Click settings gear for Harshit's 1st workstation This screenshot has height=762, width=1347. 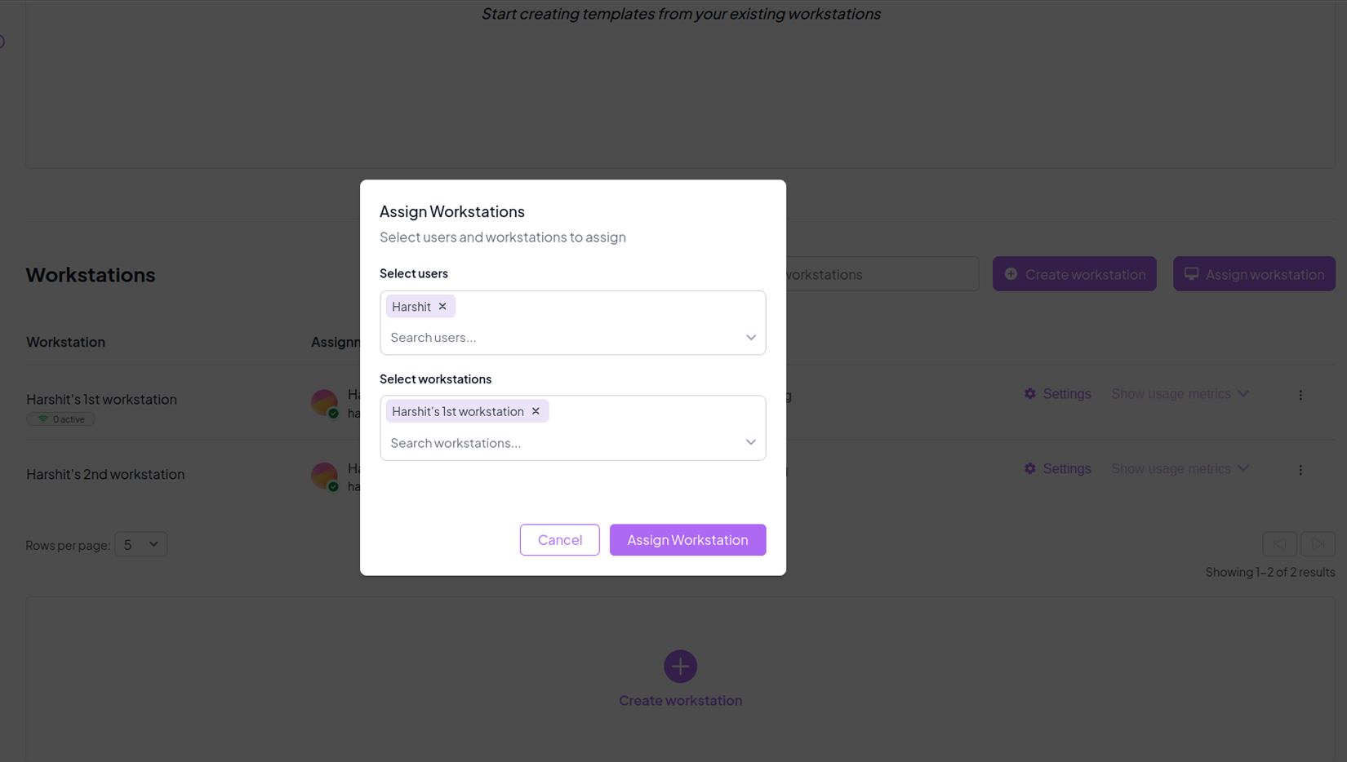coord(1030,394)
